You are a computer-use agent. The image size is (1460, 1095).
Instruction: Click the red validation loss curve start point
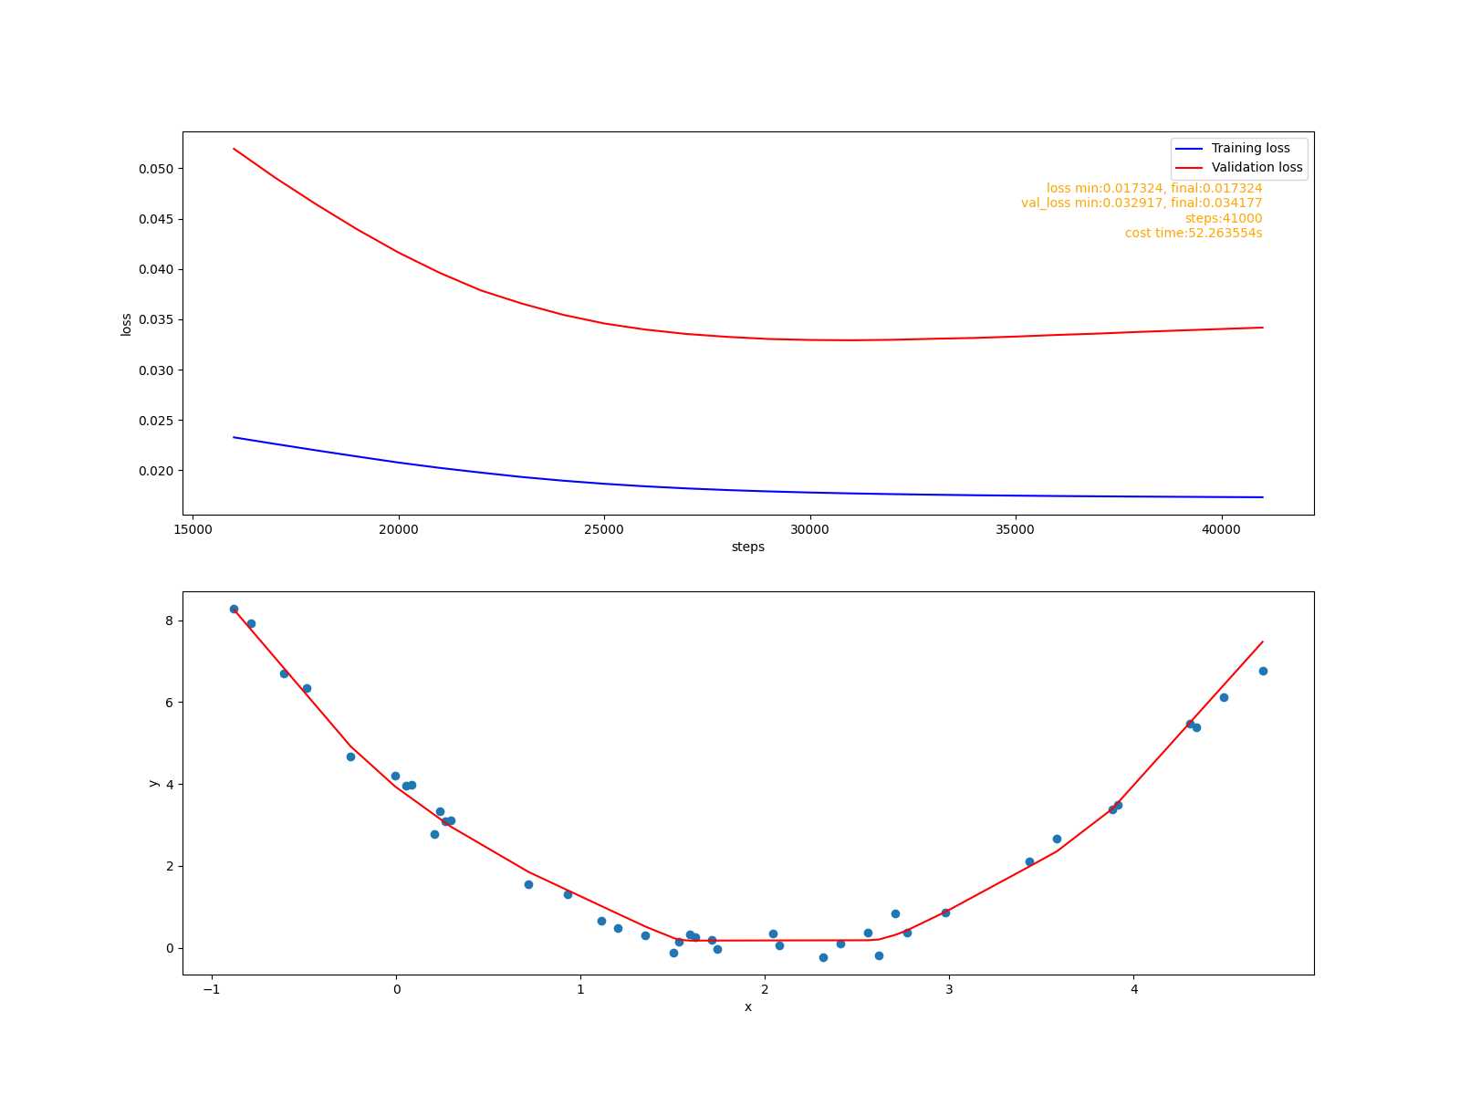235,149
